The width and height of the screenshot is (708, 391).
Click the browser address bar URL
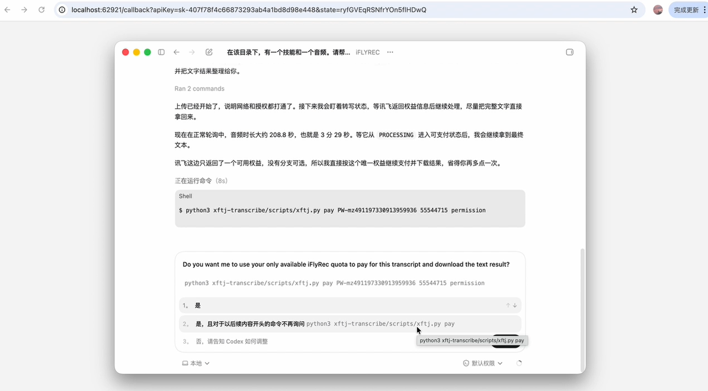click(x=249, y=10)
